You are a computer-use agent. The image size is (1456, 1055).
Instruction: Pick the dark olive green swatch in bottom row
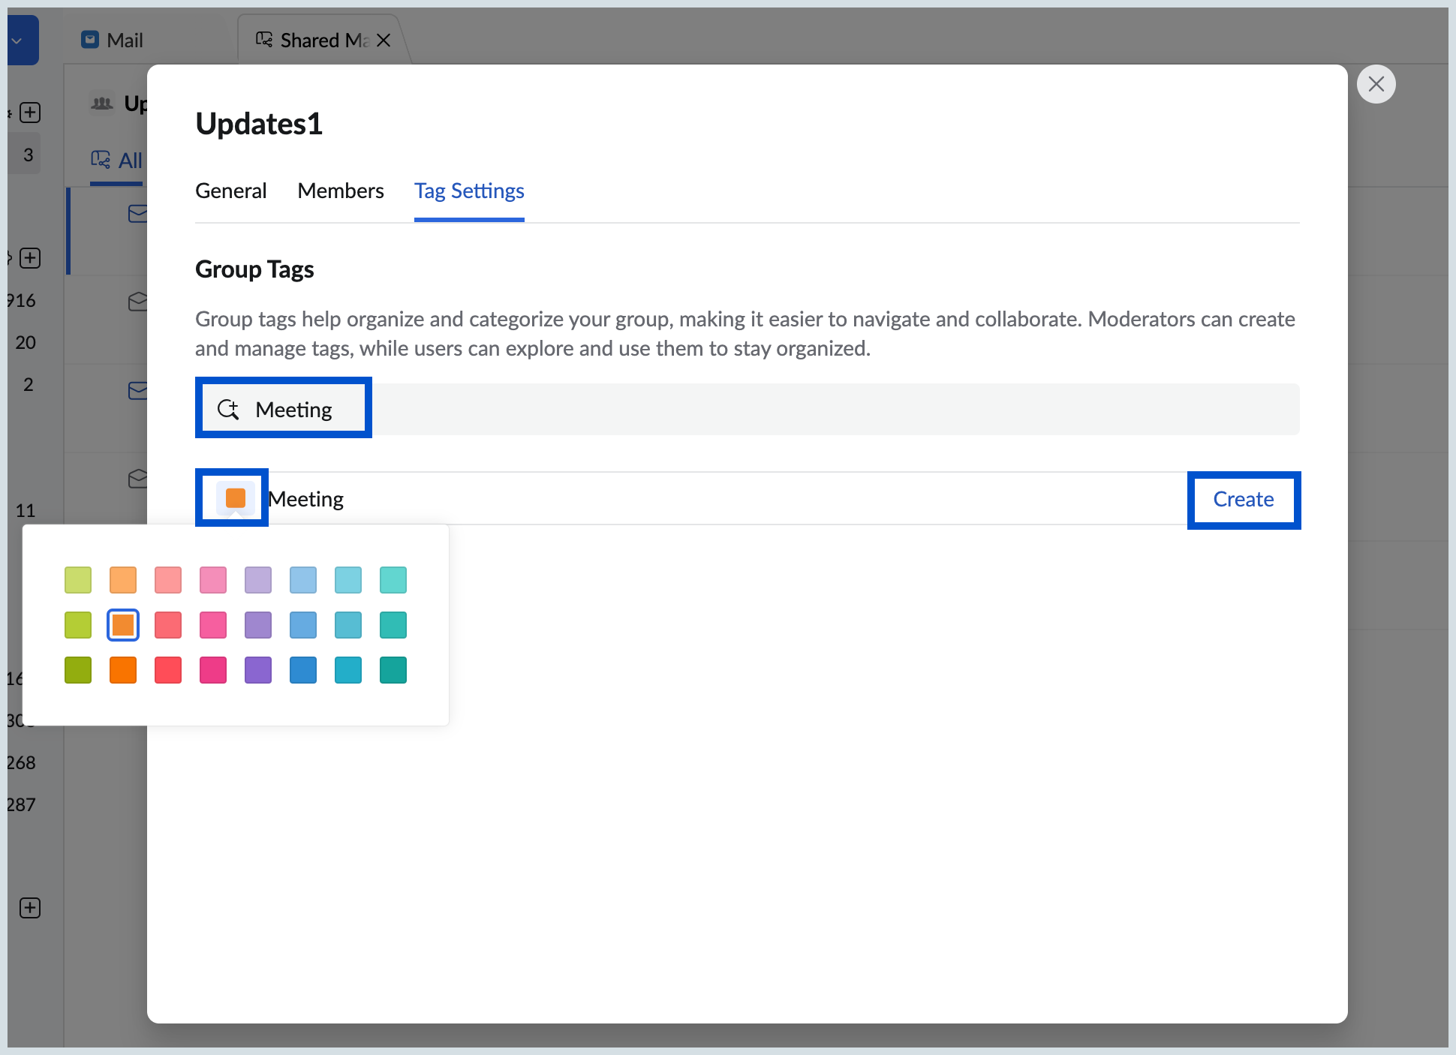tap(78, 670)
